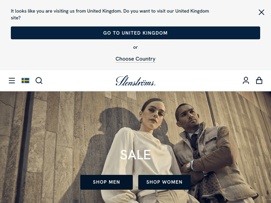Viewport: 271px width, 203px height.
Task: Open the hamburger navigation menu
Action: coord(12,80)
